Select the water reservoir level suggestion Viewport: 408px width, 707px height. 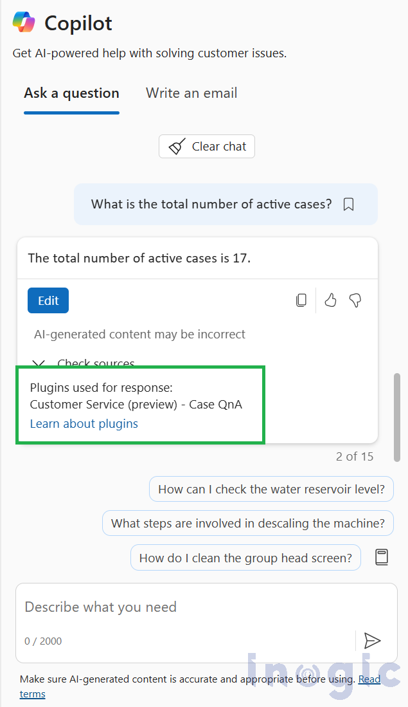pos(271,489)
